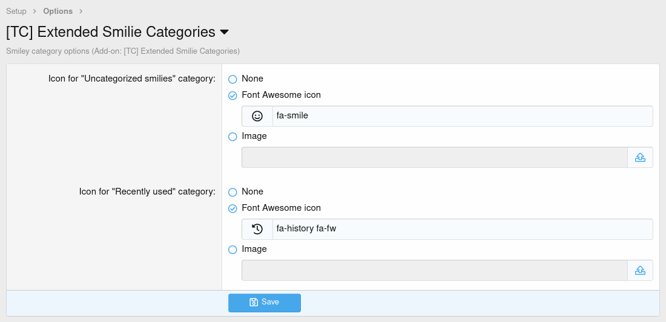The image size is (666, 322).
Task: Open Options in the breadcrumb
Action: click(x=58, y=11)
